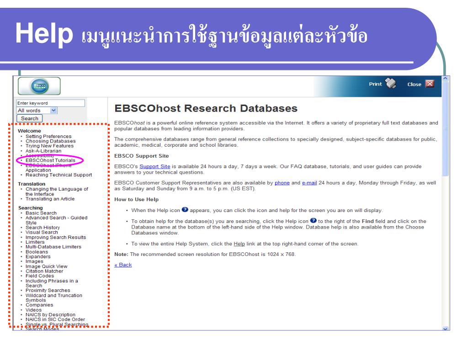
Task: Click the underlined Help link in text
Action: coord(239,244)
